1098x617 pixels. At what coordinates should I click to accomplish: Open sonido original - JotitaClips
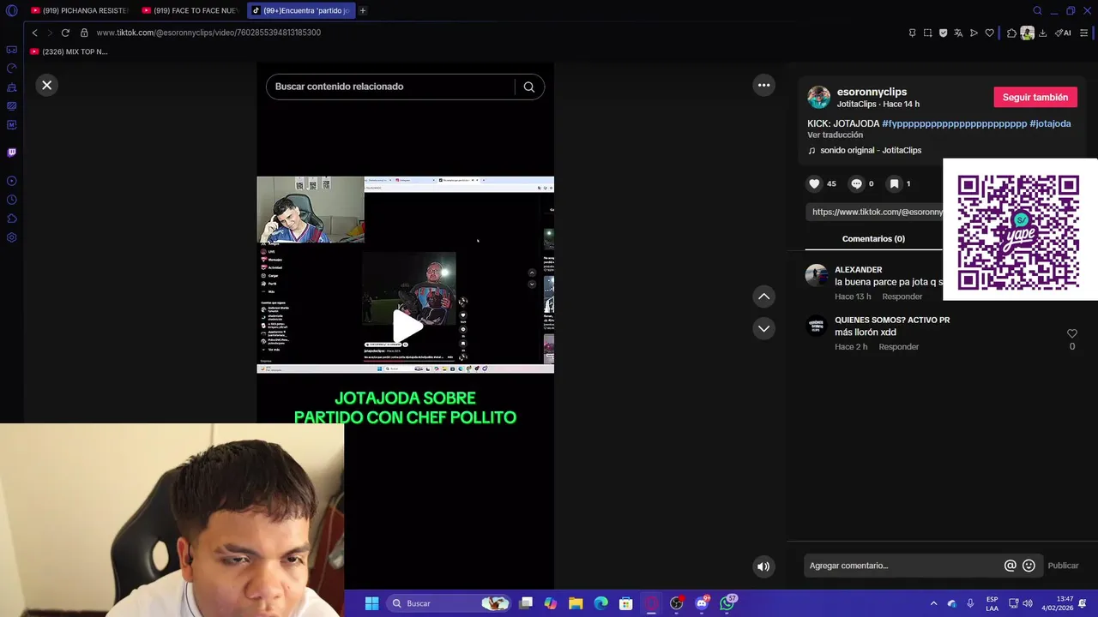871,150
